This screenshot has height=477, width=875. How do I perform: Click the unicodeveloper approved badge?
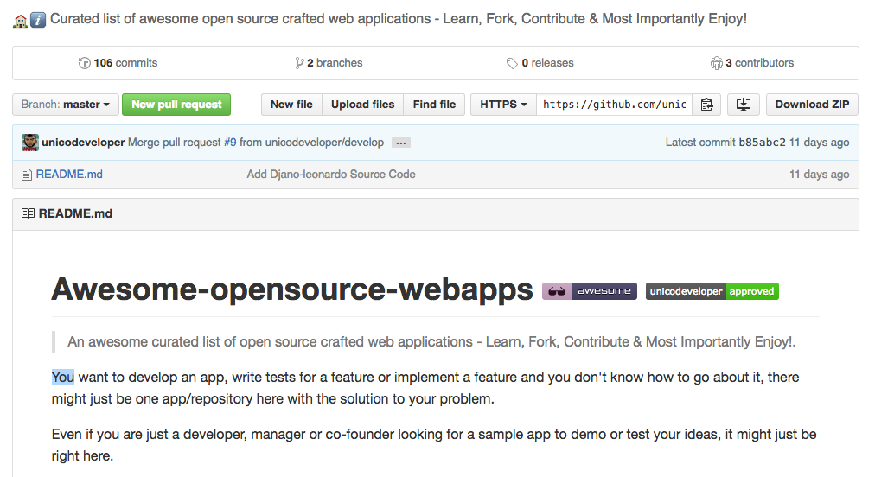click(x=712, y=291)
